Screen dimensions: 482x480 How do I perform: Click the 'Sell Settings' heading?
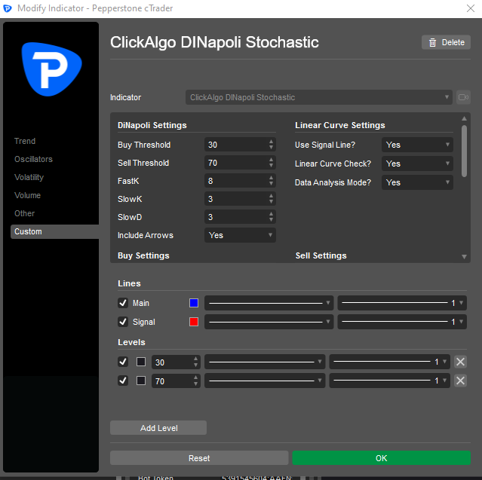tap(321, 255)
